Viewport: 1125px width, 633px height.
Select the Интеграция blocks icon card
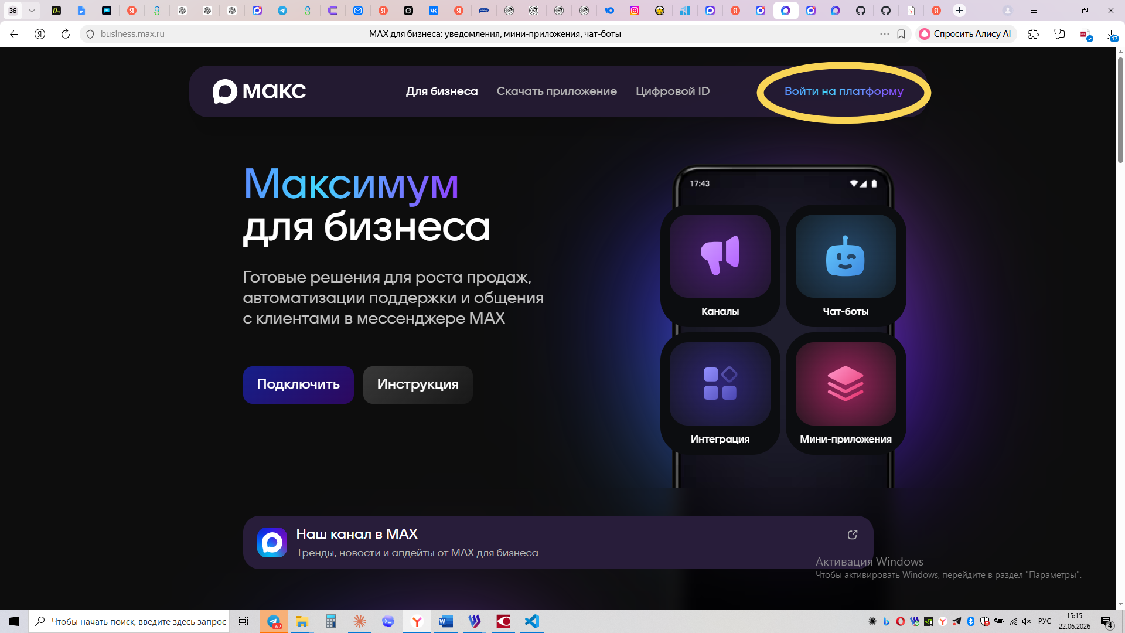(x=720, y=393)
